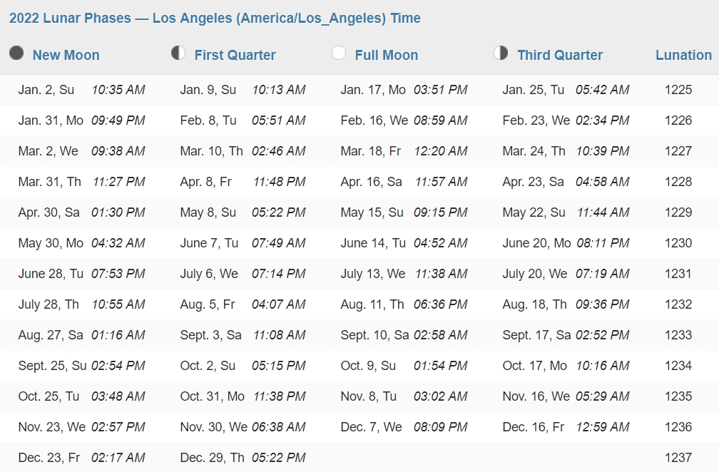The width and height of the screenshot is (719, 472).
Task: Click the Dec. 23 new moon date
Action: pyautogui.click(x=49, y=457)
